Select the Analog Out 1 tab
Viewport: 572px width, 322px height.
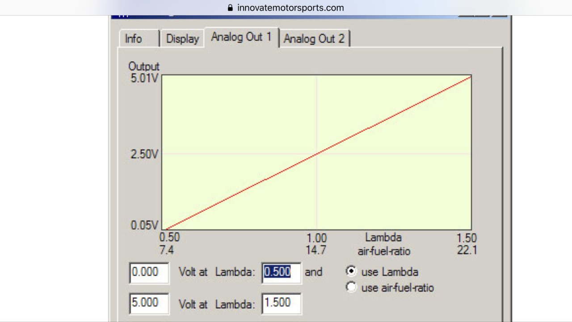[241, 37]
